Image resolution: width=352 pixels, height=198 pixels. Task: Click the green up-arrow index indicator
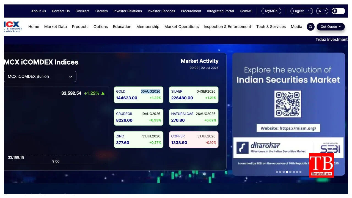click(x=103, y=93)
